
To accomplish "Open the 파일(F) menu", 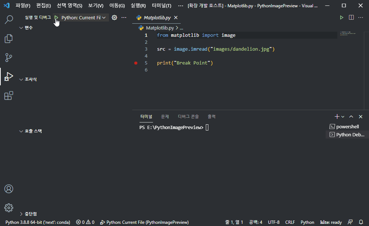I will pos(23,6).
